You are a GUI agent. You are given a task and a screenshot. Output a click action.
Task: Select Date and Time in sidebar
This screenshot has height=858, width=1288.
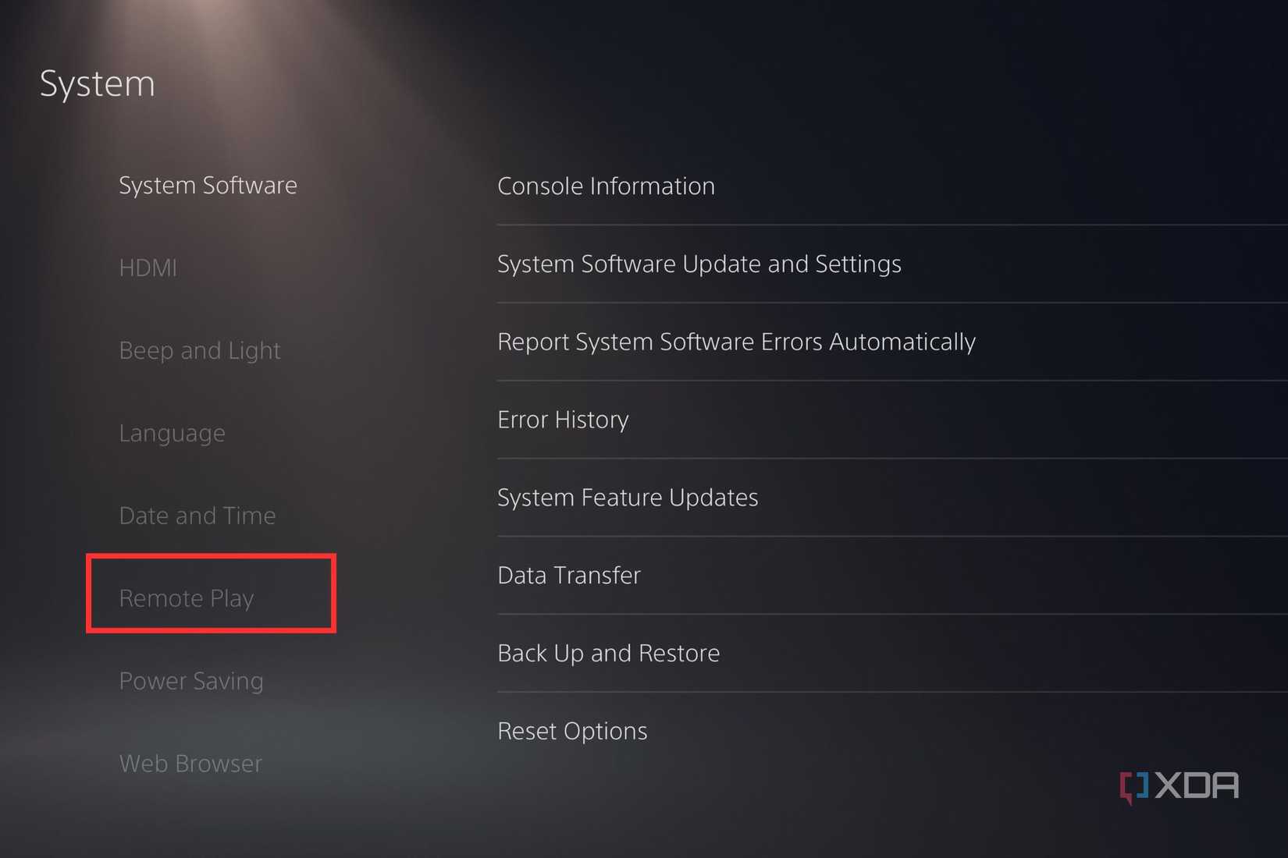pos(197,515)
